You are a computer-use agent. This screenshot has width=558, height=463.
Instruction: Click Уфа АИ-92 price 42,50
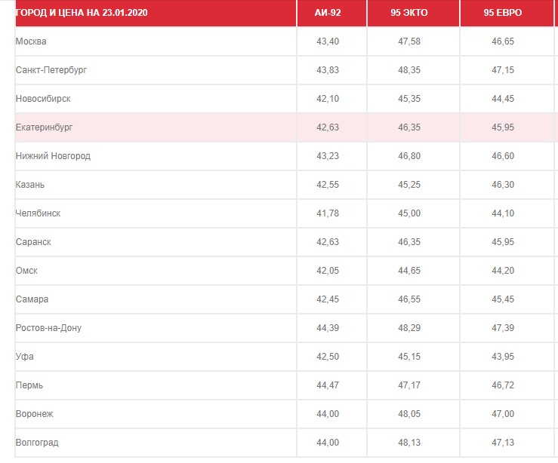coord(328,357)
